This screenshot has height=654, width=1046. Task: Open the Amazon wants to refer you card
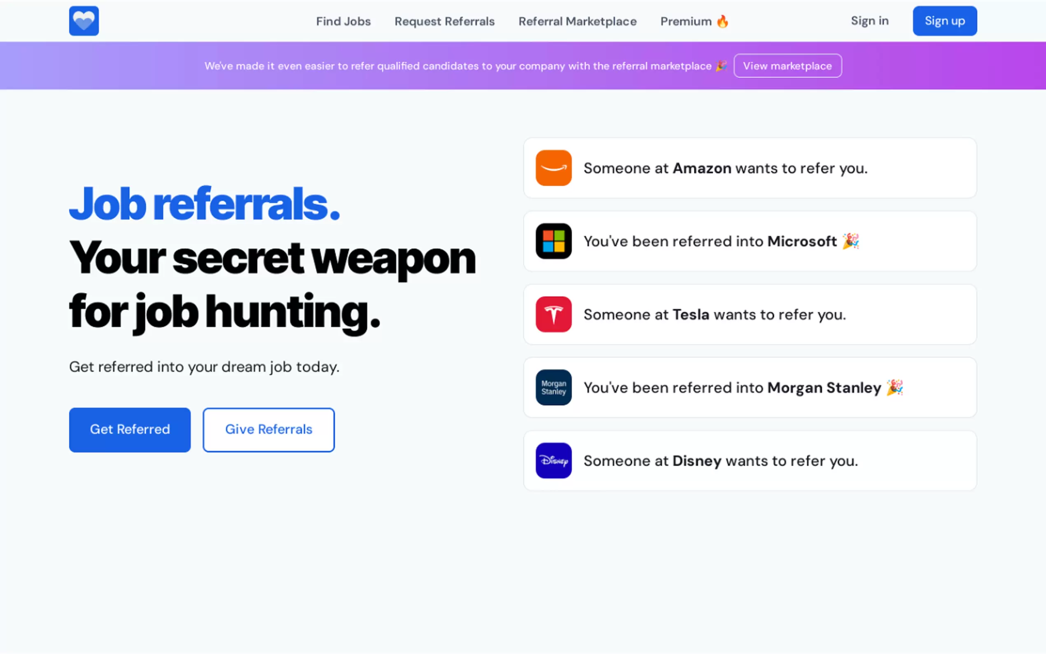[749, 168]
